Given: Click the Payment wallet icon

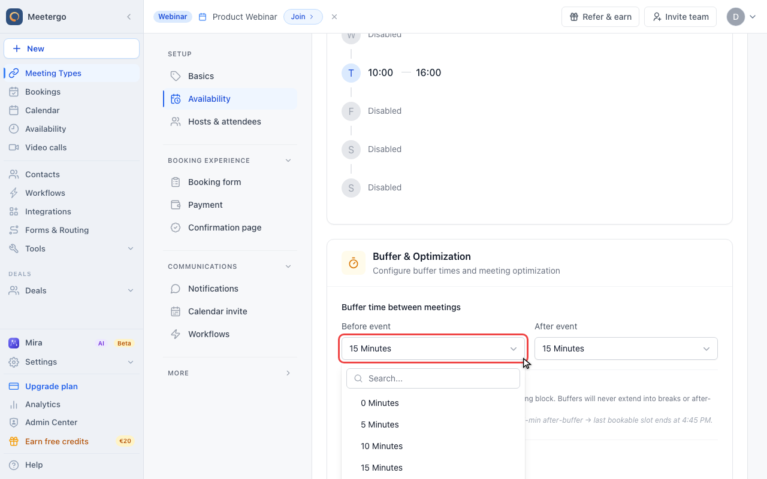Looking at the screenshot, I should click(176, 205).
